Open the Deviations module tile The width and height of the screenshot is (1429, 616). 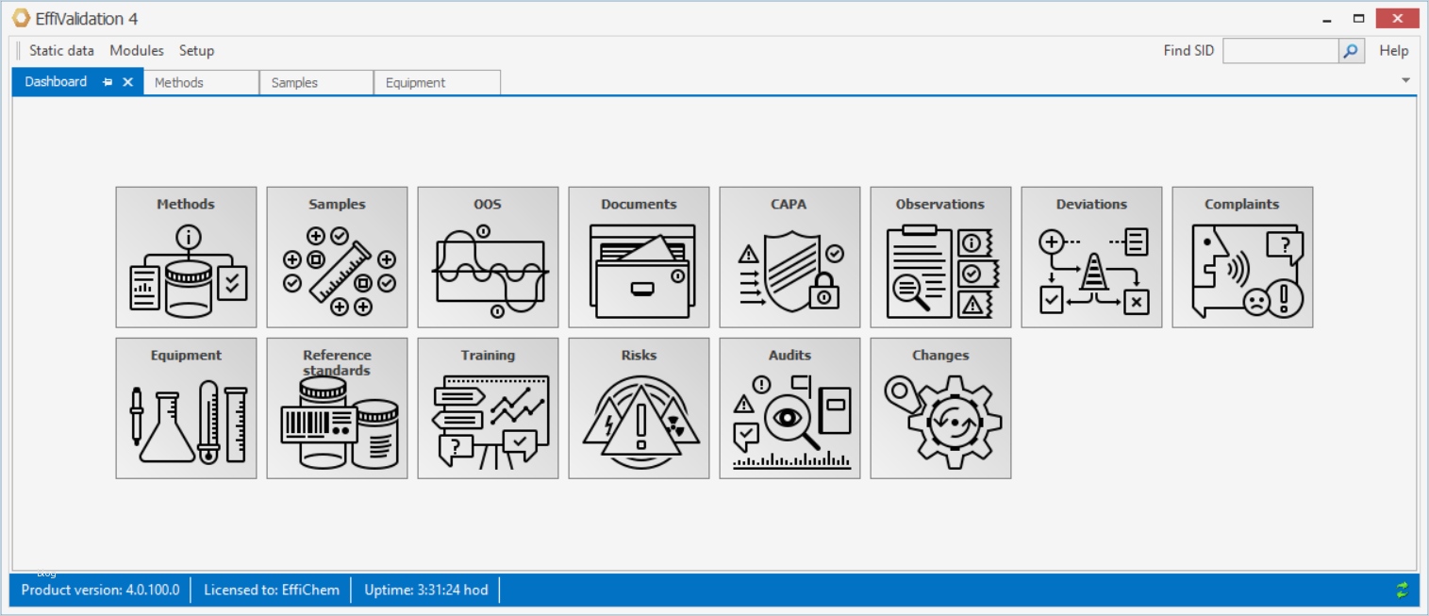pos(1091,257)
